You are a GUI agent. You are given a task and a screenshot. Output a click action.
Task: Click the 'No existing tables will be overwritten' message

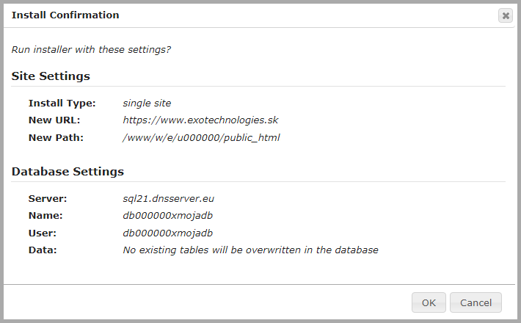250,250
